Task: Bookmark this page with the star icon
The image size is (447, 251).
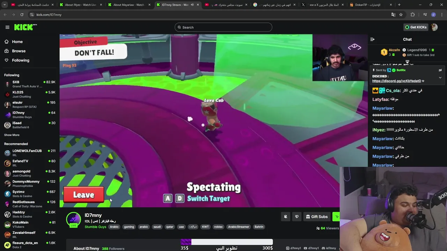Action: click(401, 15)
